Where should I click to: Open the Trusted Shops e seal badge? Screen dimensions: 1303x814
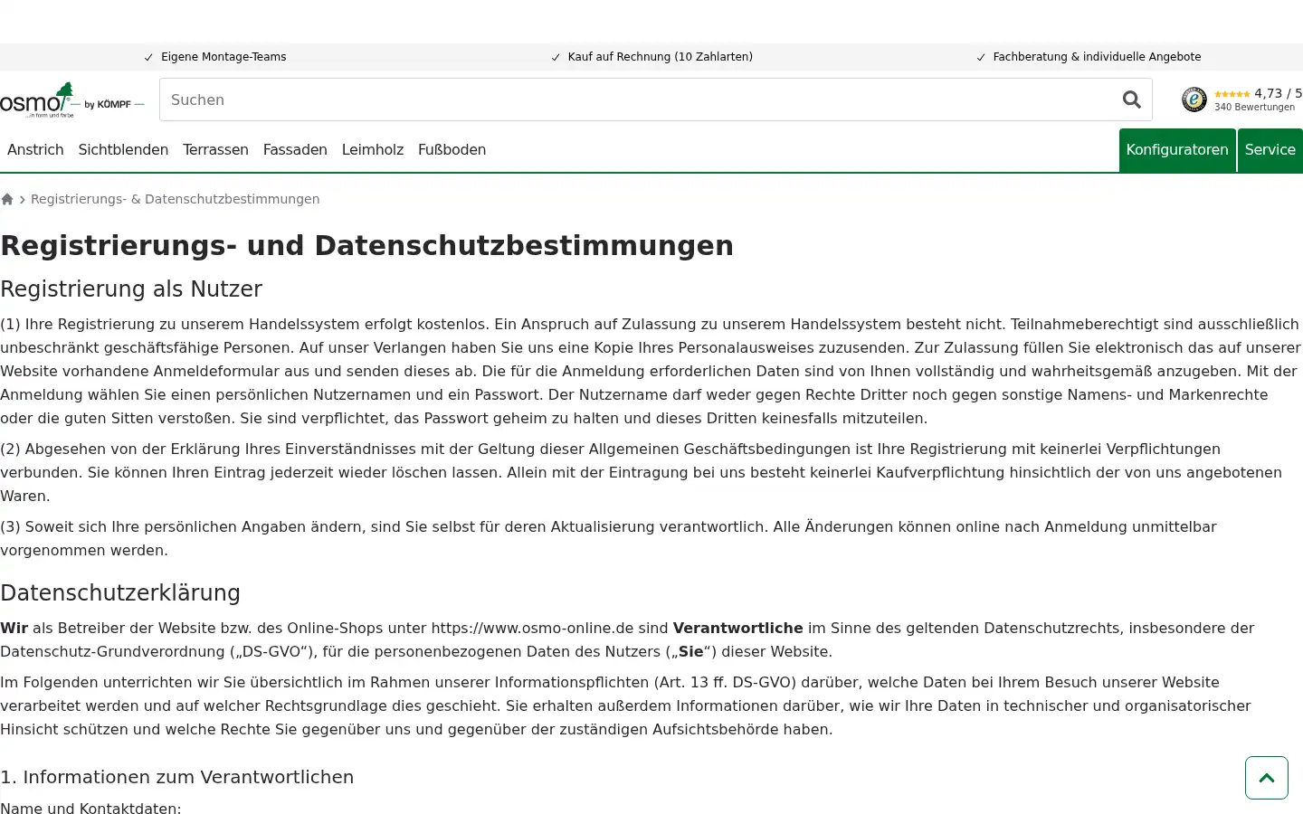coord(1194,99)
